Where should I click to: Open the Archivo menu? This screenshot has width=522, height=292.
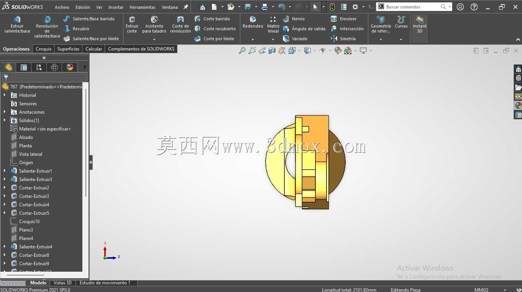tap(62, 7)
